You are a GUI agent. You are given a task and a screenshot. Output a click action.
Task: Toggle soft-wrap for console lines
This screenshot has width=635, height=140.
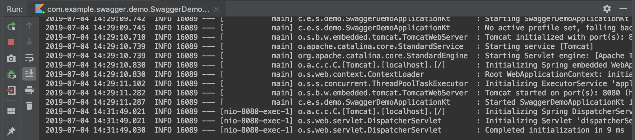29,58
